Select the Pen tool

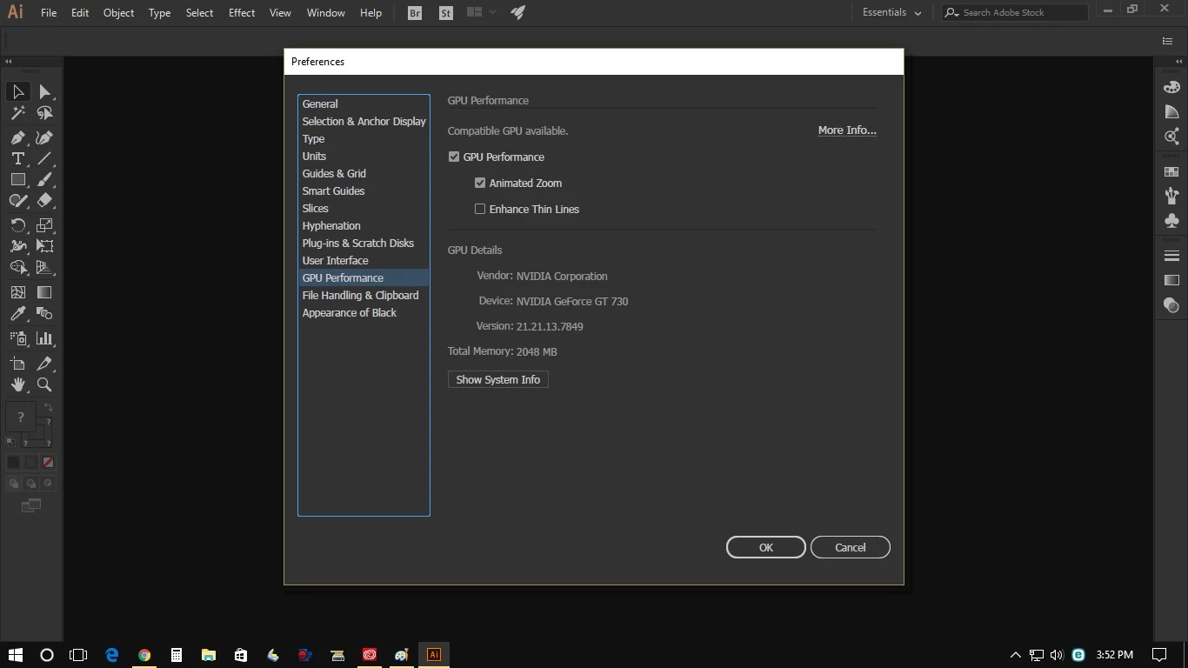(18, 137)
